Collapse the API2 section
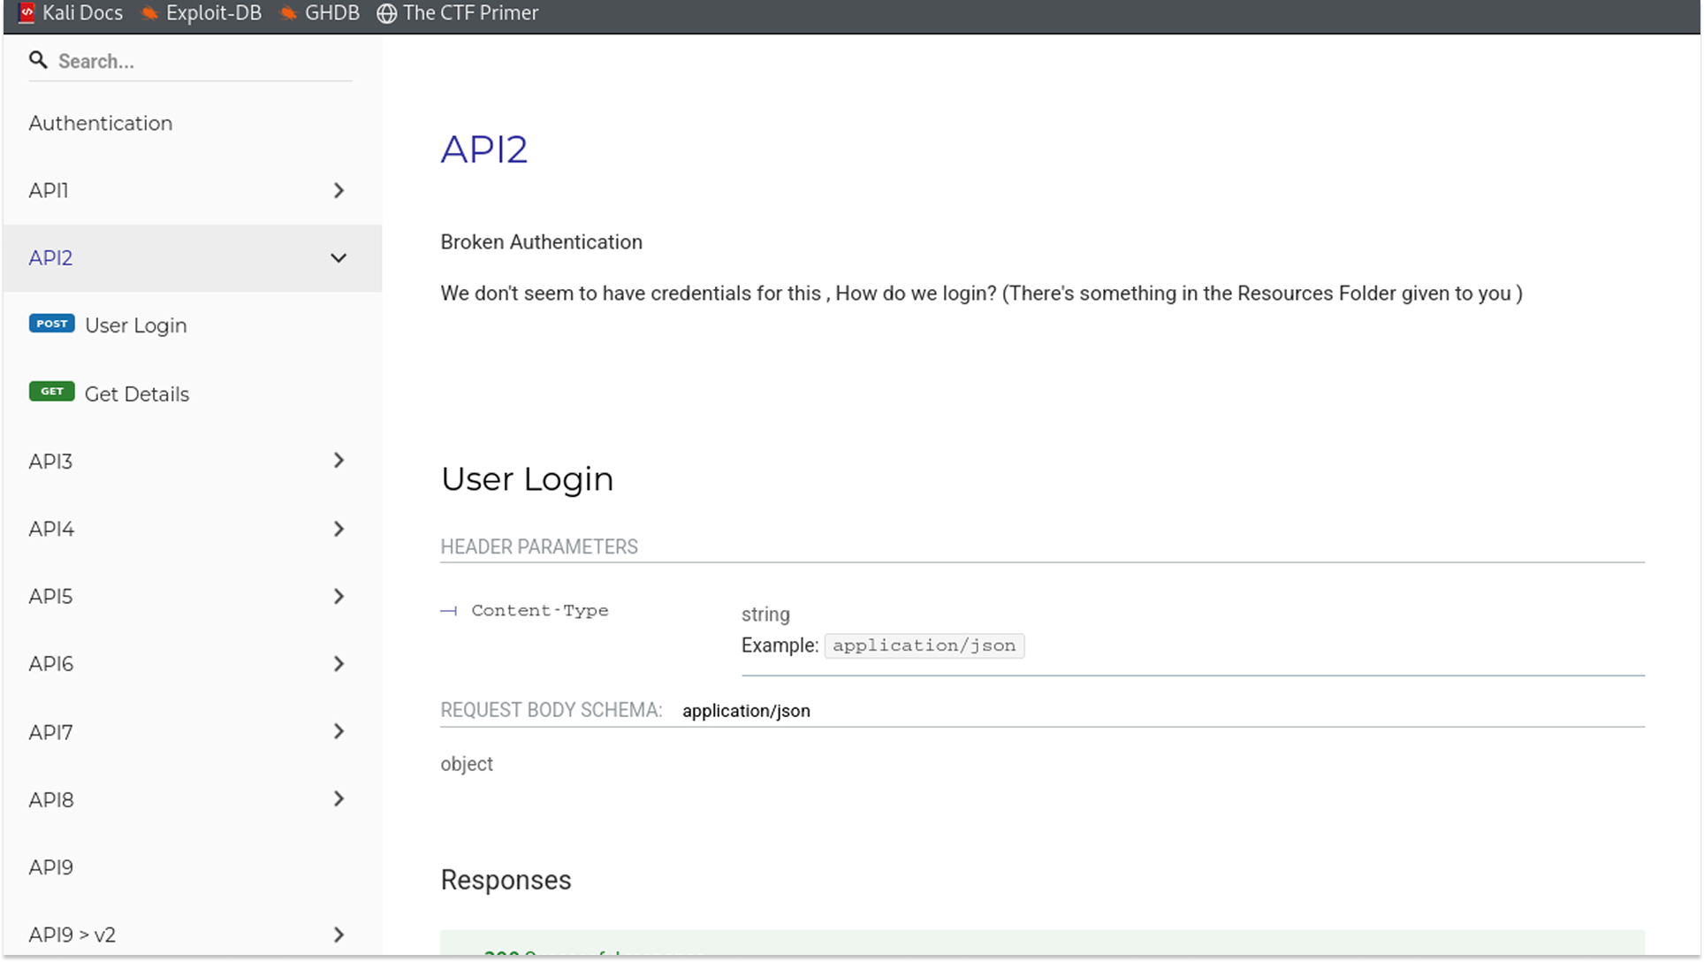The width and height of the screenshot is (1704, 962). click(339, 257)
